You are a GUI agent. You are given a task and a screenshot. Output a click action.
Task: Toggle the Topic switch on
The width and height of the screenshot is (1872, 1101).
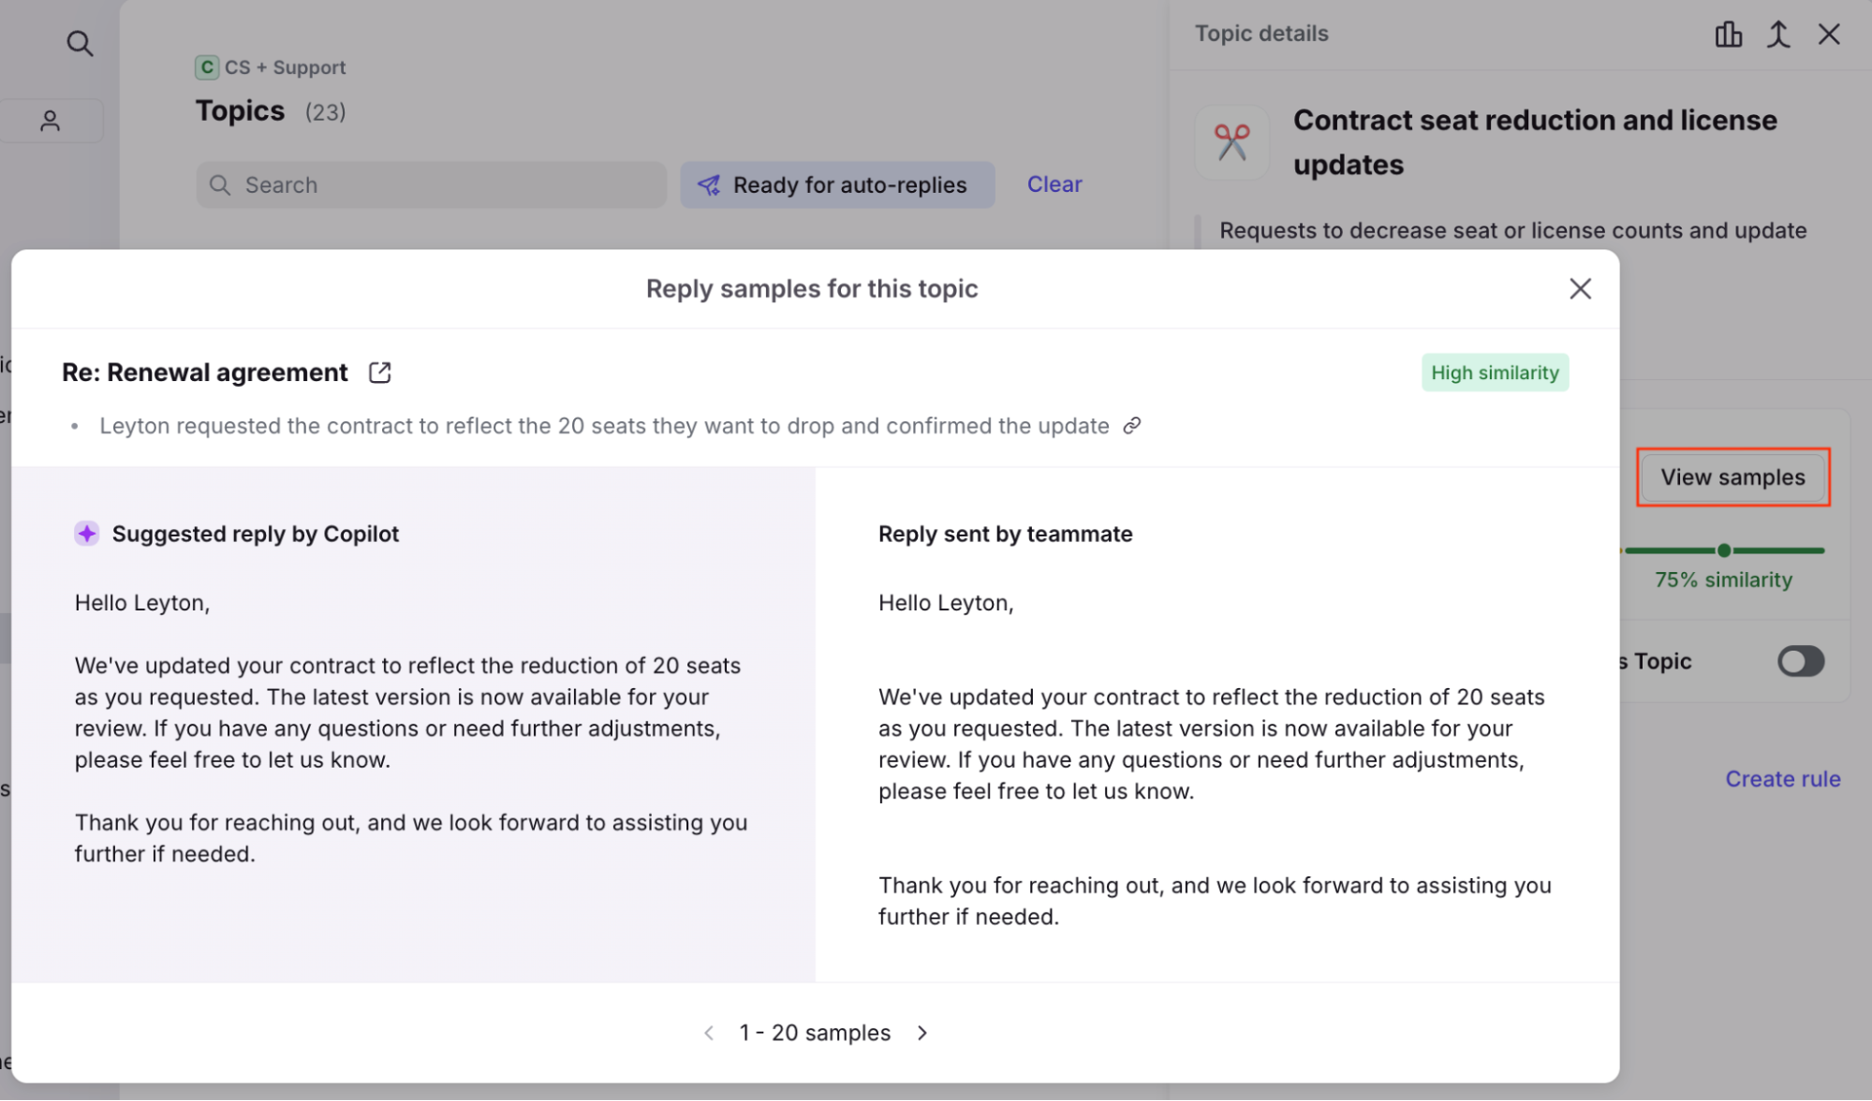click(1800, 661)
